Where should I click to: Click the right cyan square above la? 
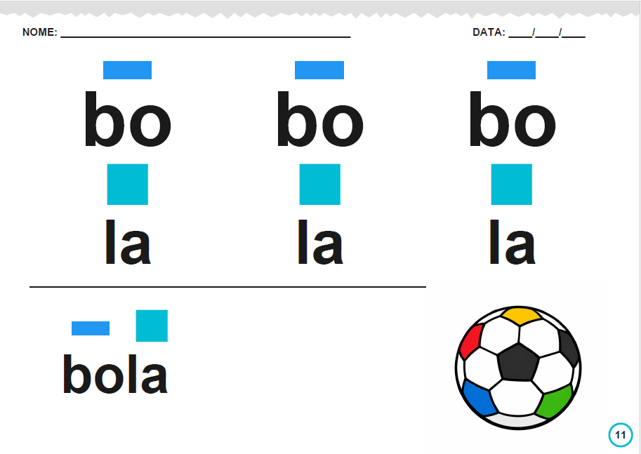[x=511, y=185]
